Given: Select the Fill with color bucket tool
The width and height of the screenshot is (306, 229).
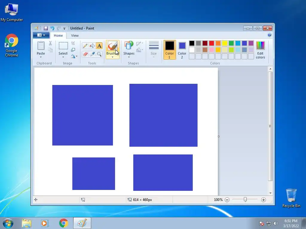Looking at the screenshot, I should point(92,46).
